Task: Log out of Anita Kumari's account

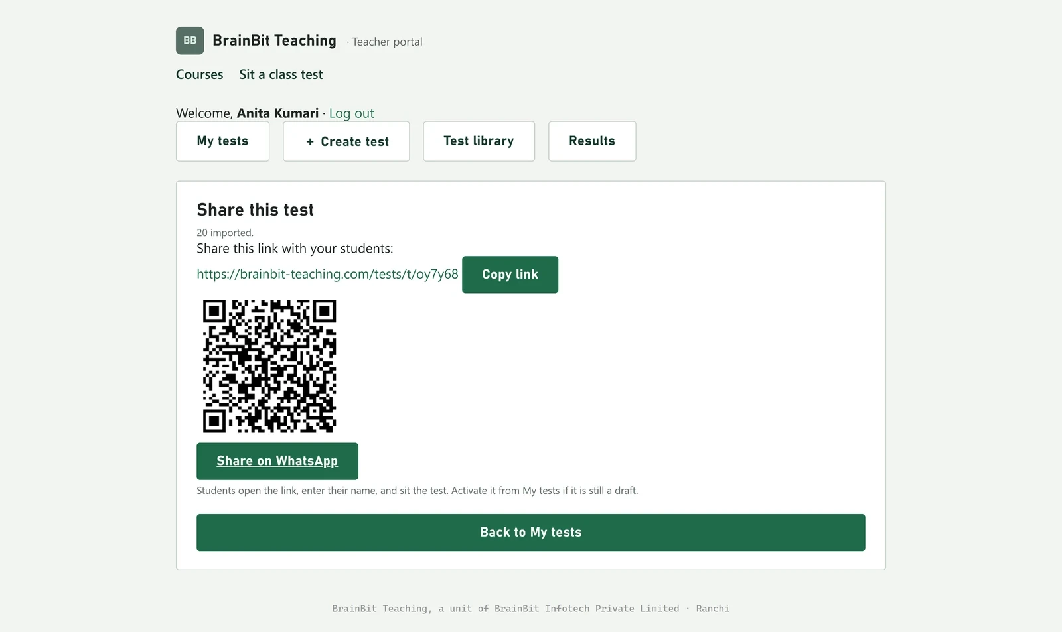Action: pyautogui.click(x=351, y=113)
